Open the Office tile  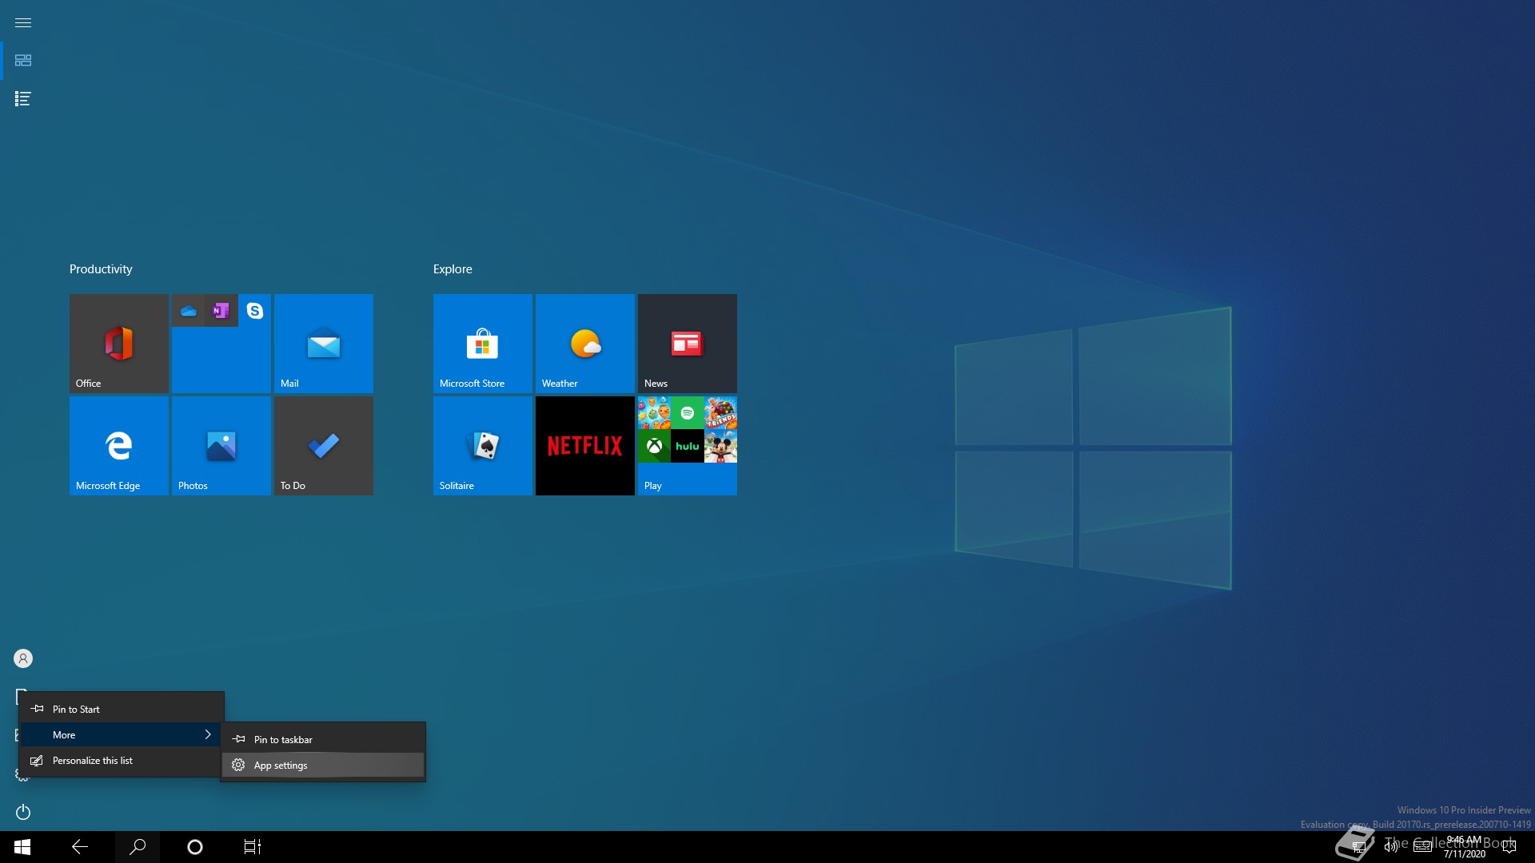point(119,344)
